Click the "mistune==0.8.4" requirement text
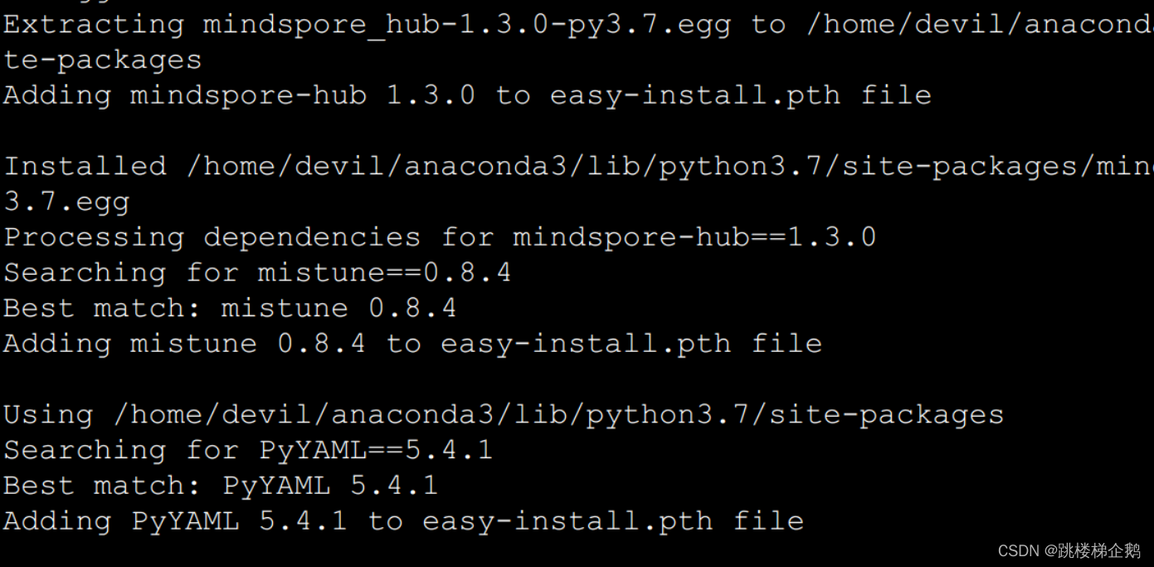Screen dimensions: 1154x567 click(x=384, y=272)
